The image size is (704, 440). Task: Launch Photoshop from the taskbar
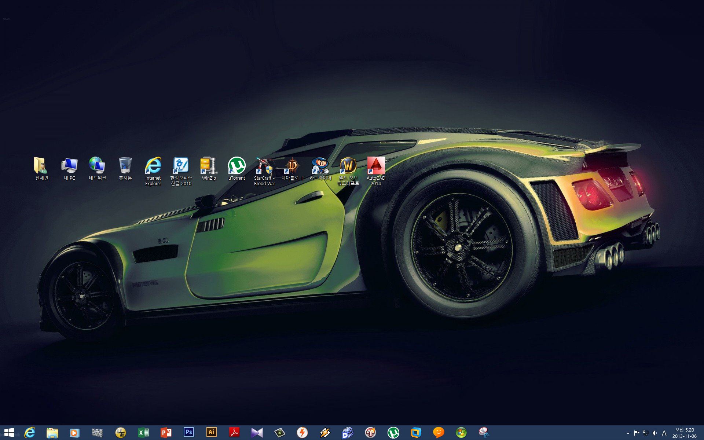point(188,433)
